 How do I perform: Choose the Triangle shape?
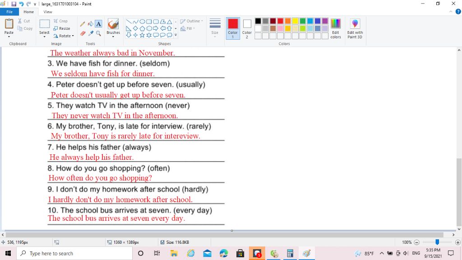click(x=170, y=22)
